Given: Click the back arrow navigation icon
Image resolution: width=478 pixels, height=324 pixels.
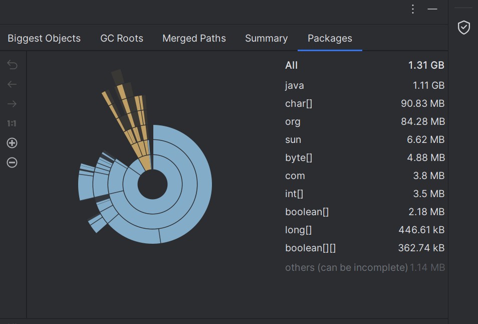Looking at the screenshot, I should pos(12,84).
